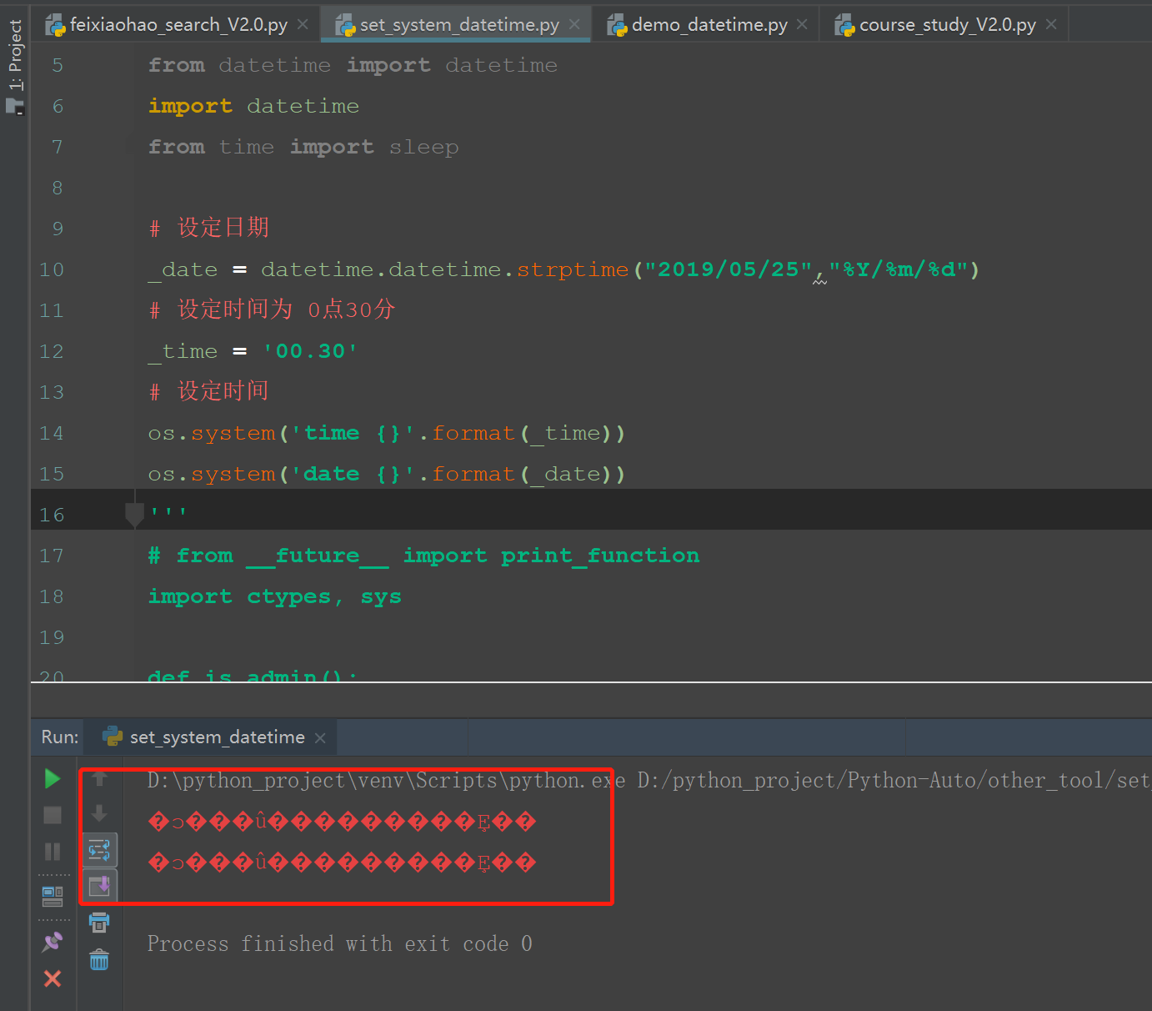Screen dimensions: 1152x1011
Task: Pin the run output tab
Action: click(x=53, y=941)
